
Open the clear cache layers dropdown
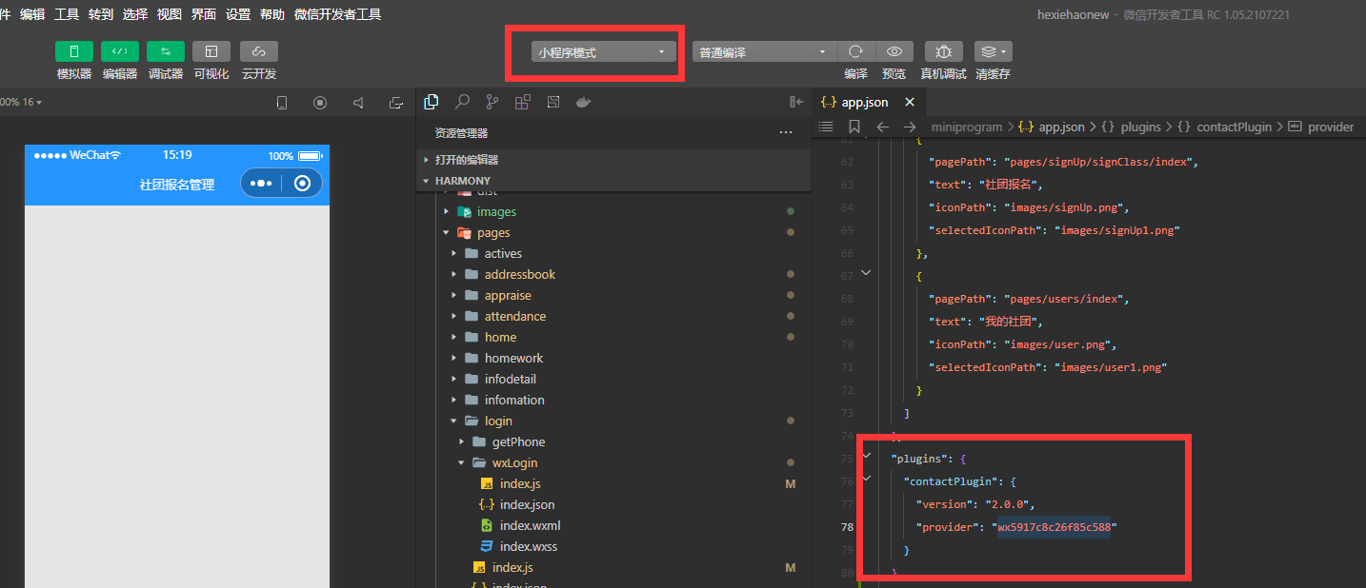(993, 51)
